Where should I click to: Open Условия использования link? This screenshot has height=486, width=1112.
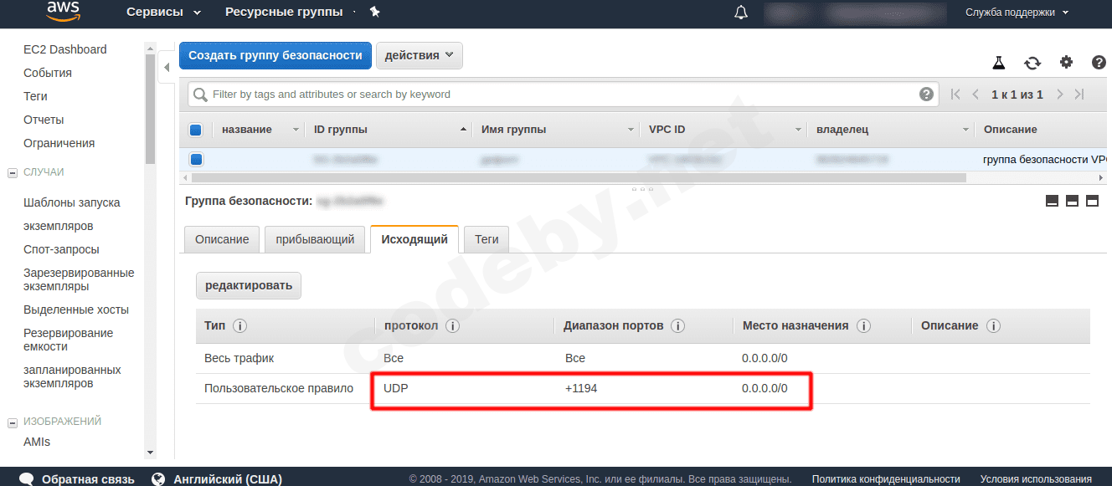[1036, 479]
